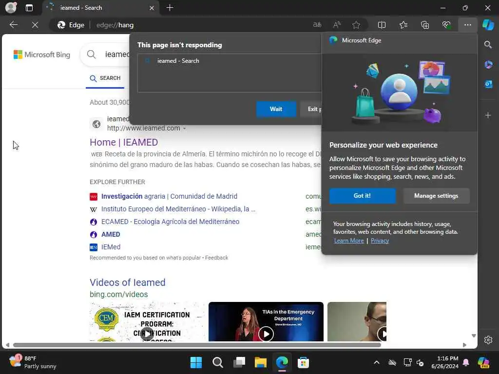Open the Collections icon
This screenshot has height=374, width=499.
point(425,25)
